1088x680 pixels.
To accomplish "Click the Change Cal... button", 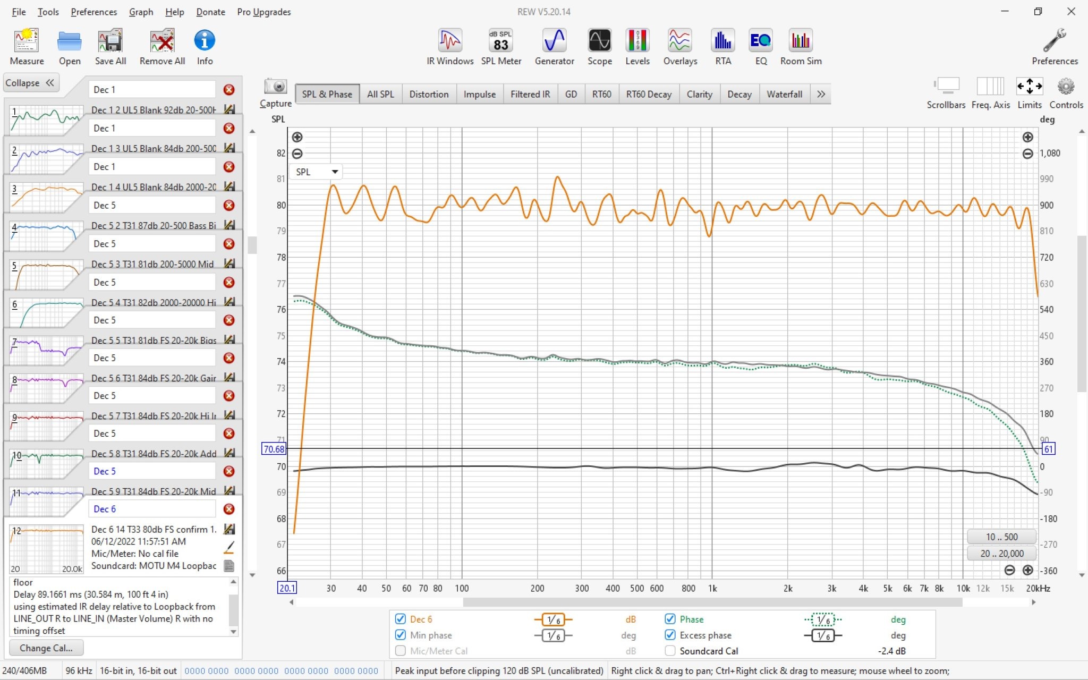I will [x=46, y=648].
